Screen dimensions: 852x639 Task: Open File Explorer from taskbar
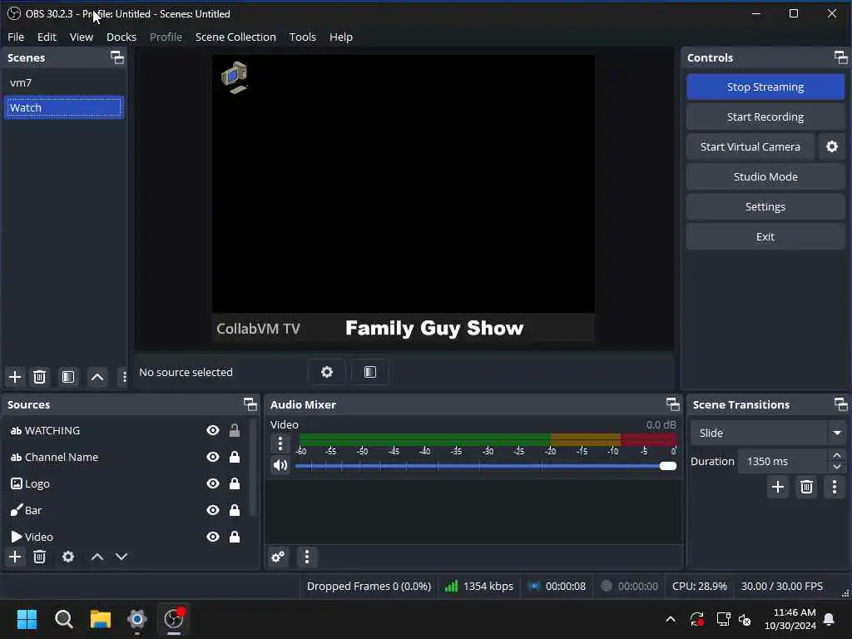(101, 619)
